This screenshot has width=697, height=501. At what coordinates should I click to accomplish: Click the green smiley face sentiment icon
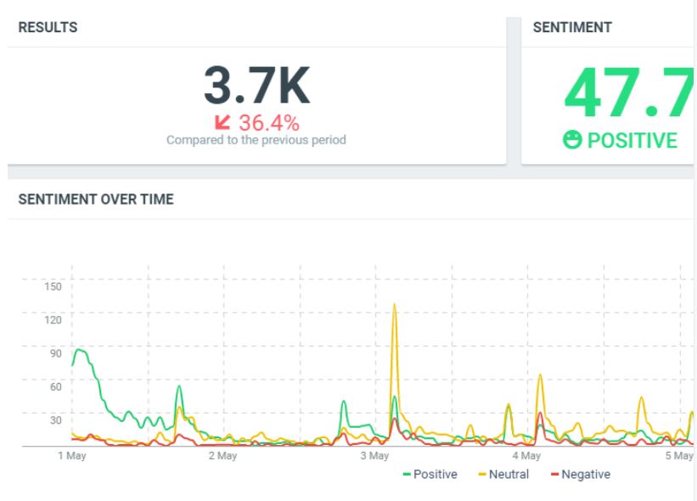point(572,139)
